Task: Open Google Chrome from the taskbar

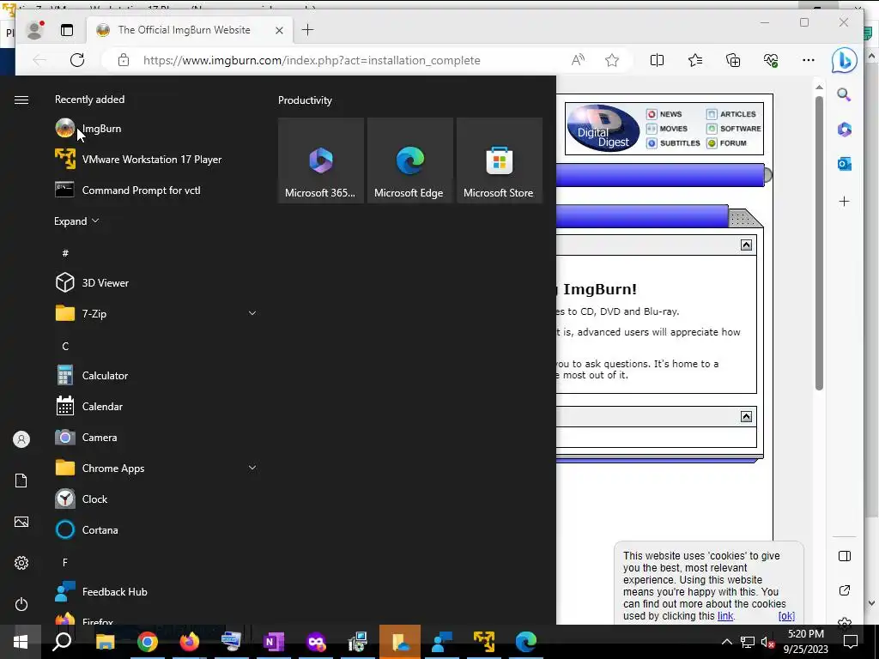Action: pyautogui.click(x=148, y=642)
